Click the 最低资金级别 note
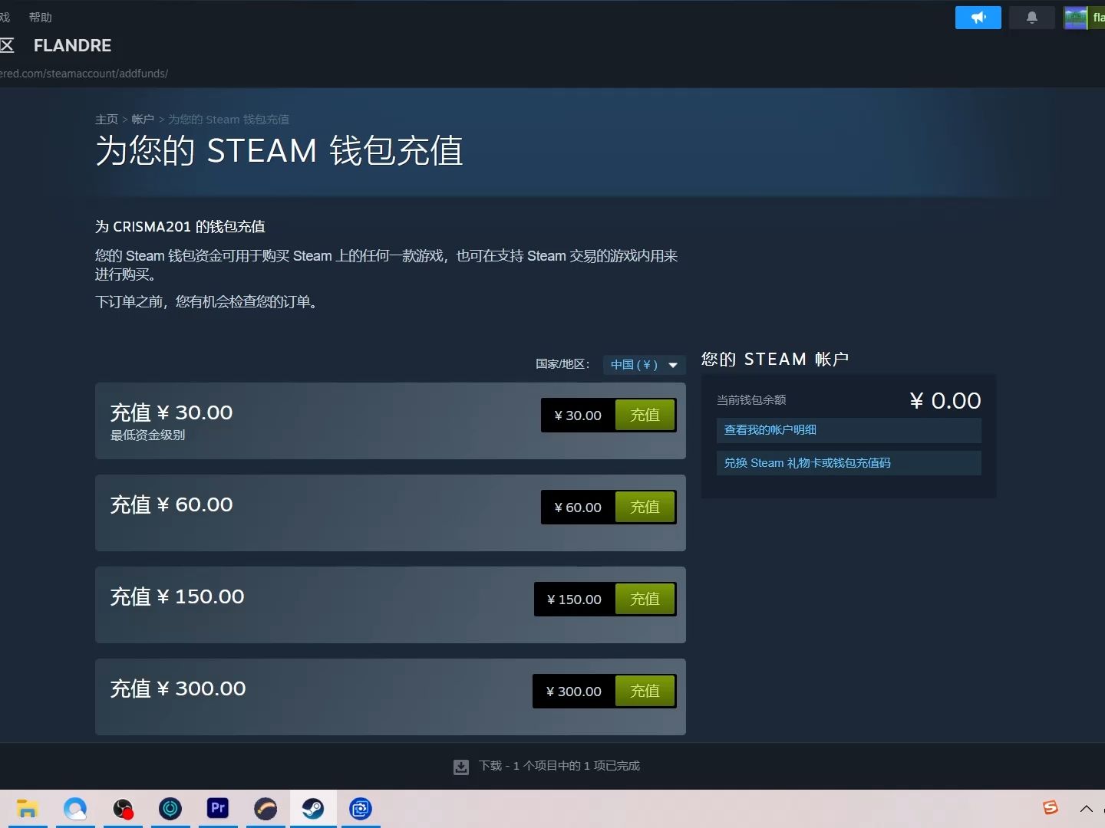The width and height of the screenshot is (1105, 828). tap(147, 435)
